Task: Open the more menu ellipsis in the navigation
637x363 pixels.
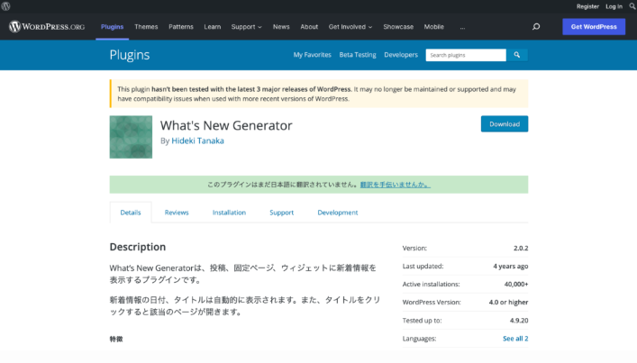Action: coord(462,27)
